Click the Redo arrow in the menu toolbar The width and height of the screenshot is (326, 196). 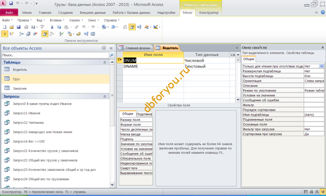click(x=93, y=27)
